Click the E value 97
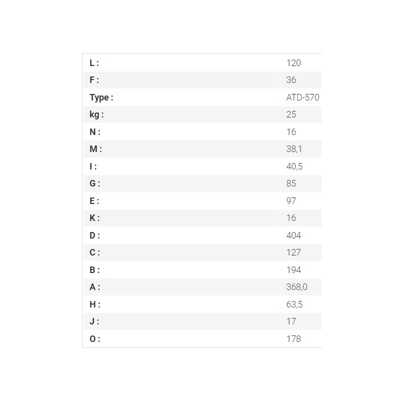 click(291, 201)
